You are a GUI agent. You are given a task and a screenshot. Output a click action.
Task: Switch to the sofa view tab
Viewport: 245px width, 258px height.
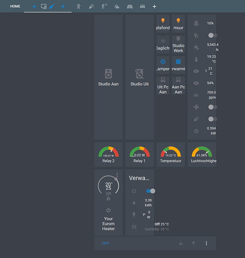tap(129, 7)
